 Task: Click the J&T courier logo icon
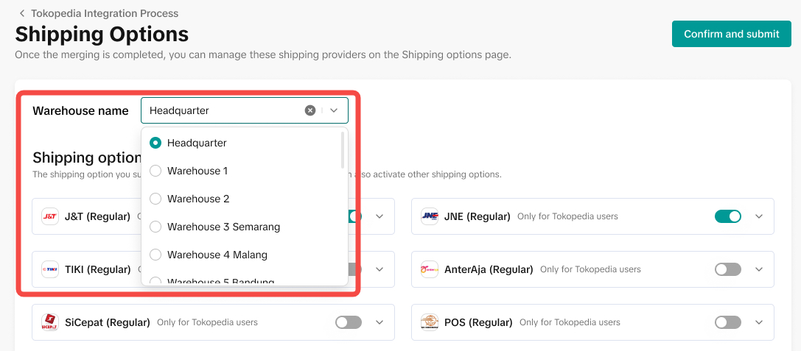(50, 216)
